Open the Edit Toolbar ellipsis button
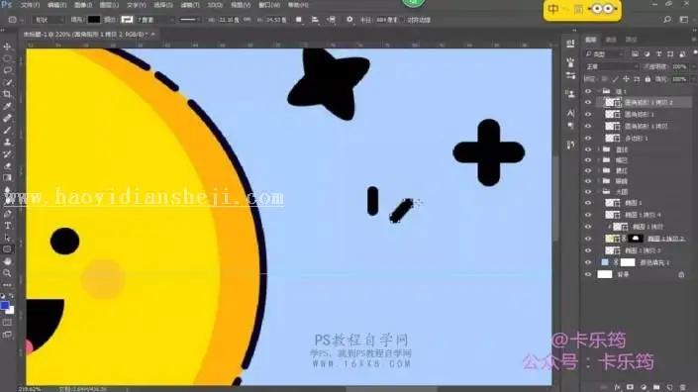The height and width of the screenshot is (392, 698). tap(7, 285)
